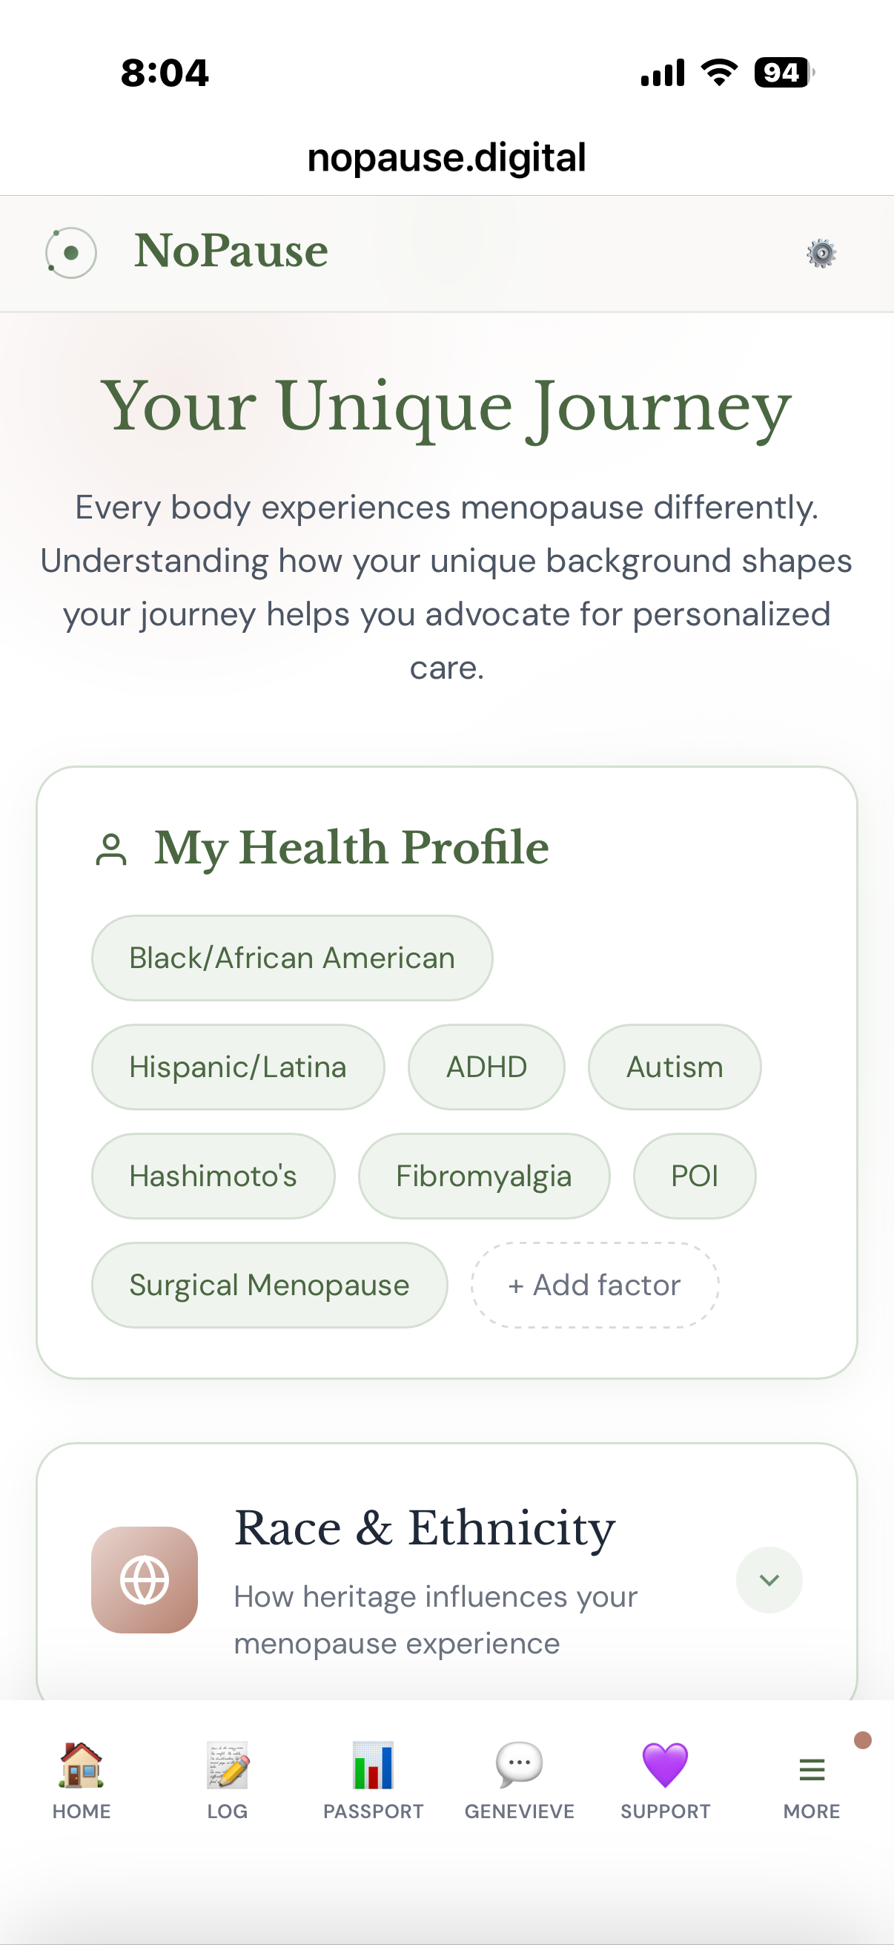Tap the purple heart Support icon
The image size is (894, 1945).
pos(665,1765)
